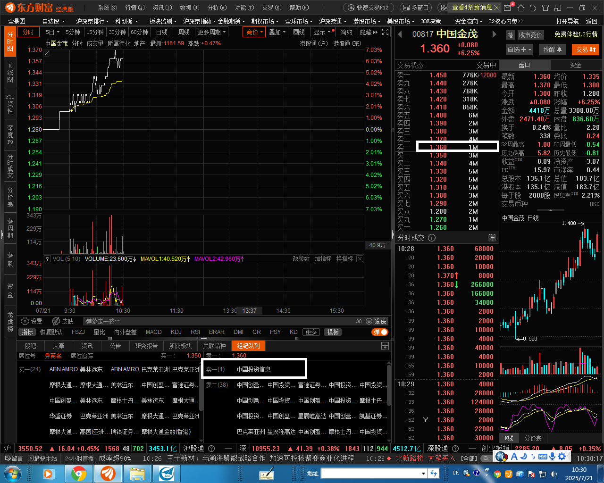Toggle the 简约 simple view mode
The width and height of the screenshot is (604, 483).
point(347,32)
